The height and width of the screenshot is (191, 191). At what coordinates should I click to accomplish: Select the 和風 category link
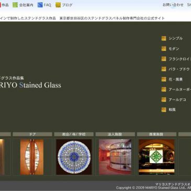click(172, 110)
